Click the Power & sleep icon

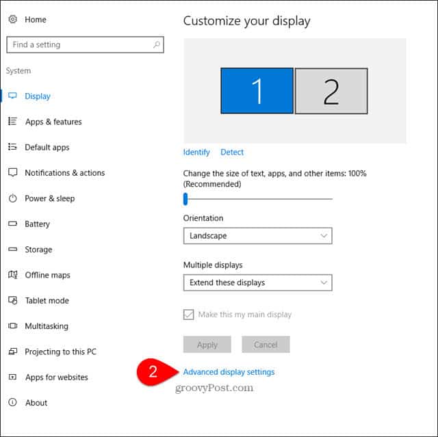(x=12, y=198)
